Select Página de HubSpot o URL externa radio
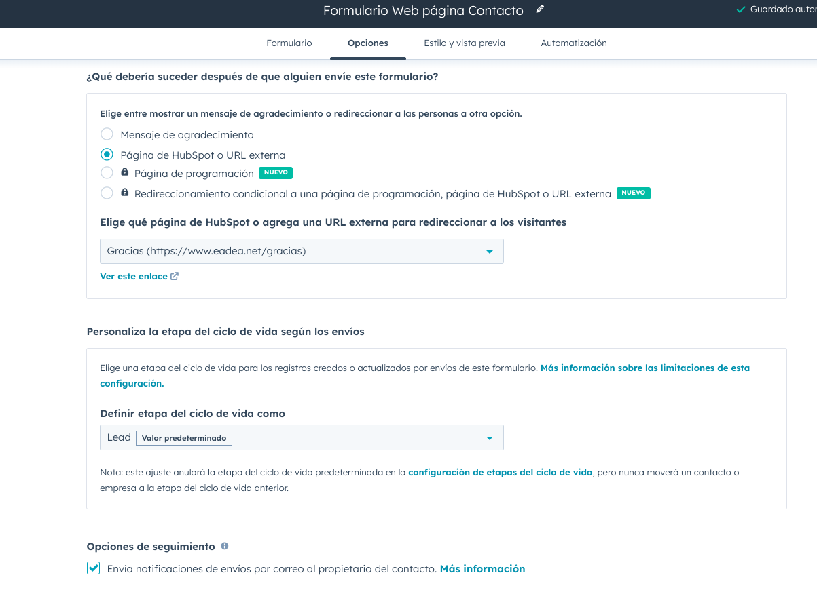 tap(107, 155)
